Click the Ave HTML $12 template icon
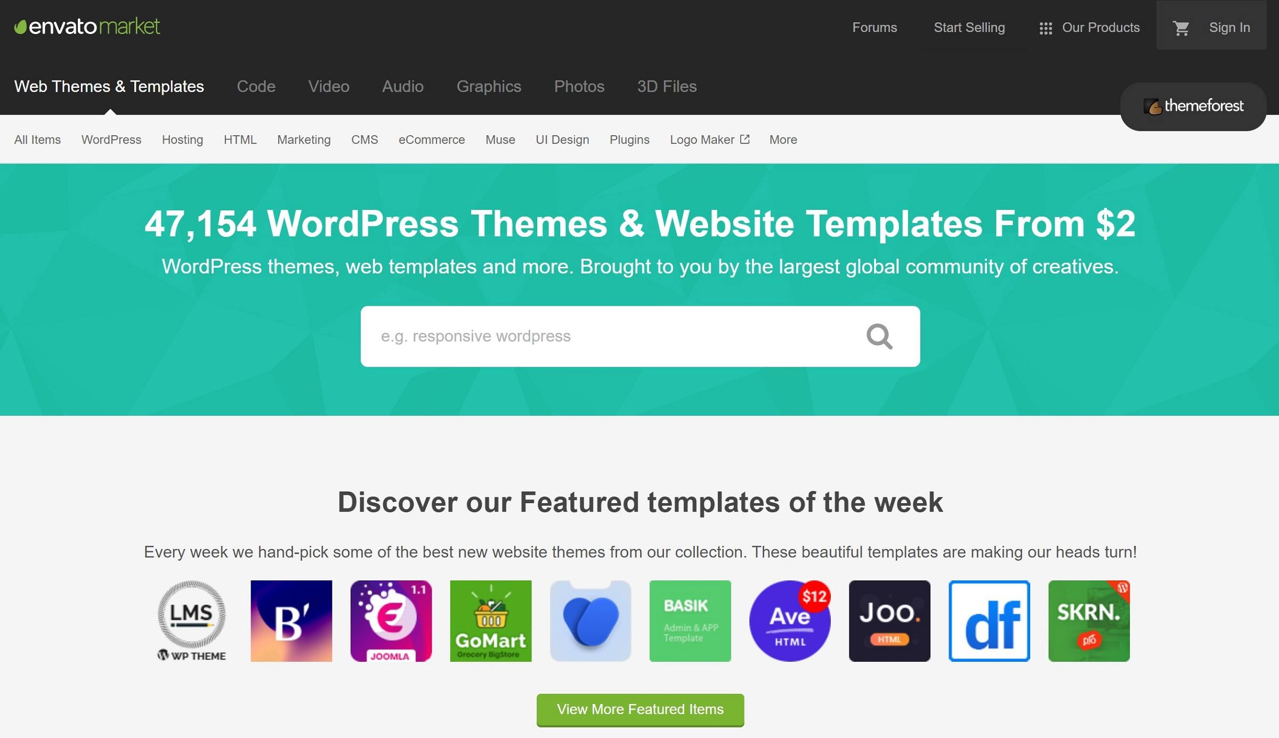This screenshot has width=1279, height=738. click(789, 621)
